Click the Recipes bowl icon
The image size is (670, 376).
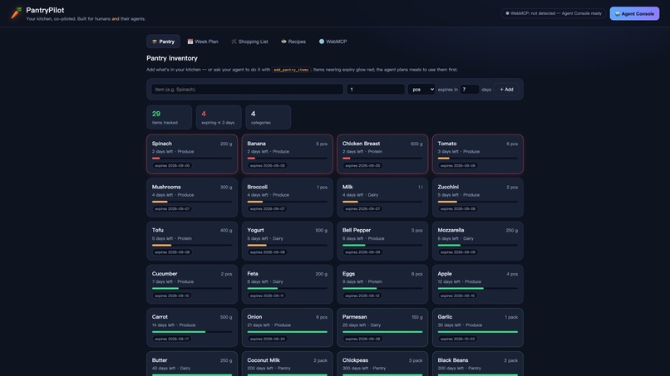(283, 42)
